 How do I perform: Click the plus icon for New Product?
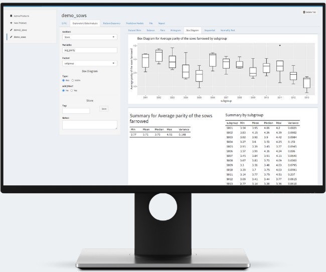11,23
